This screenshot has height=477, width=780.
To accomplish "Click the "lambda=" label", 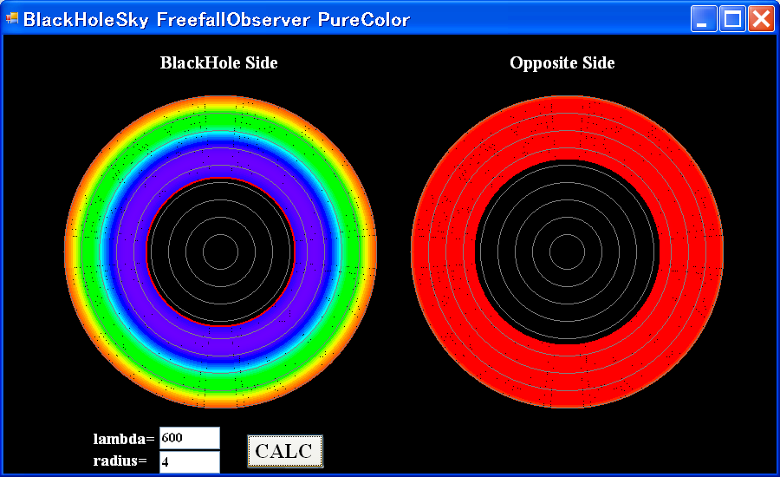I will click(x=124, y=439).
